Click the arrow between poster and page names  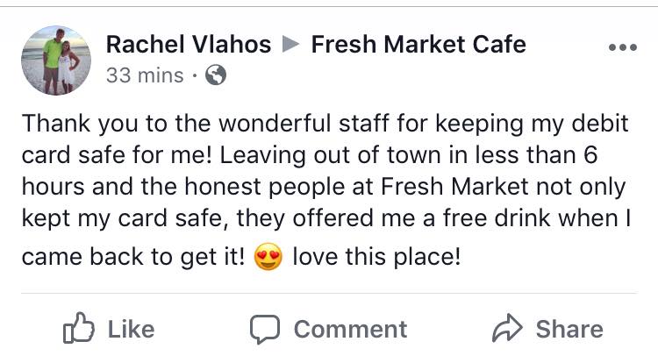(291, 45)
